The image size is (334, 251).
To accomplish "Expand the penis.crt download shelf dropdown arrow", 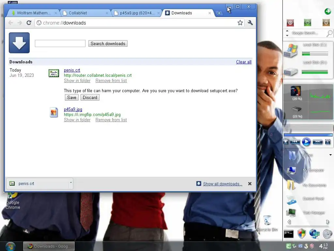I will tap(71, 183).
